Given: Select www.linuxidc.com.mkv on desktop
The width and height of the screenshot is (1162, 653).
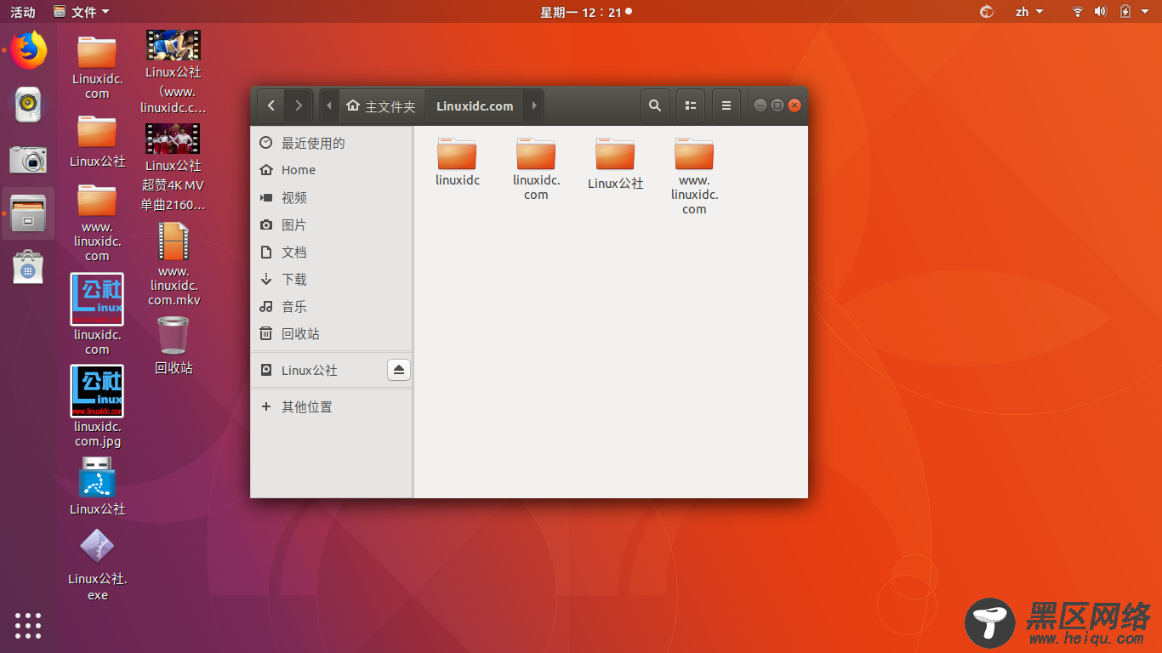Looking at the screenshot, I should [174, 264].
